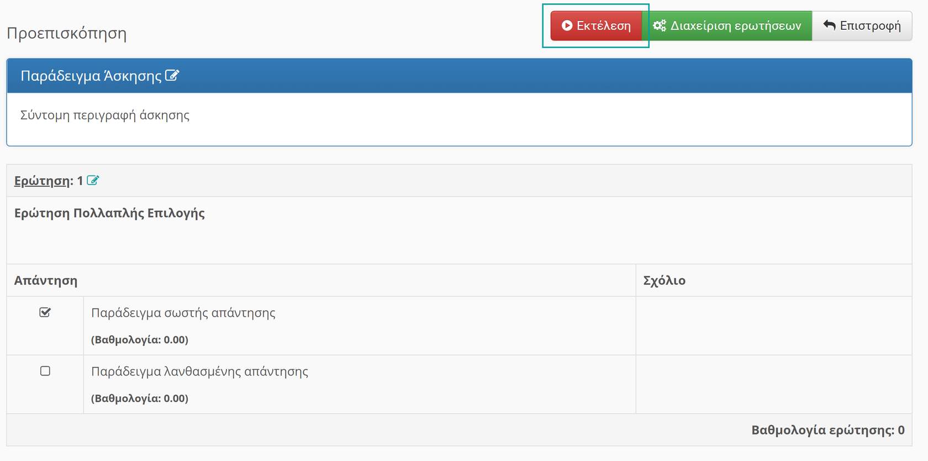
Task: Go back using the Επιστροφή button text
Action: click(x=870, y=26)
